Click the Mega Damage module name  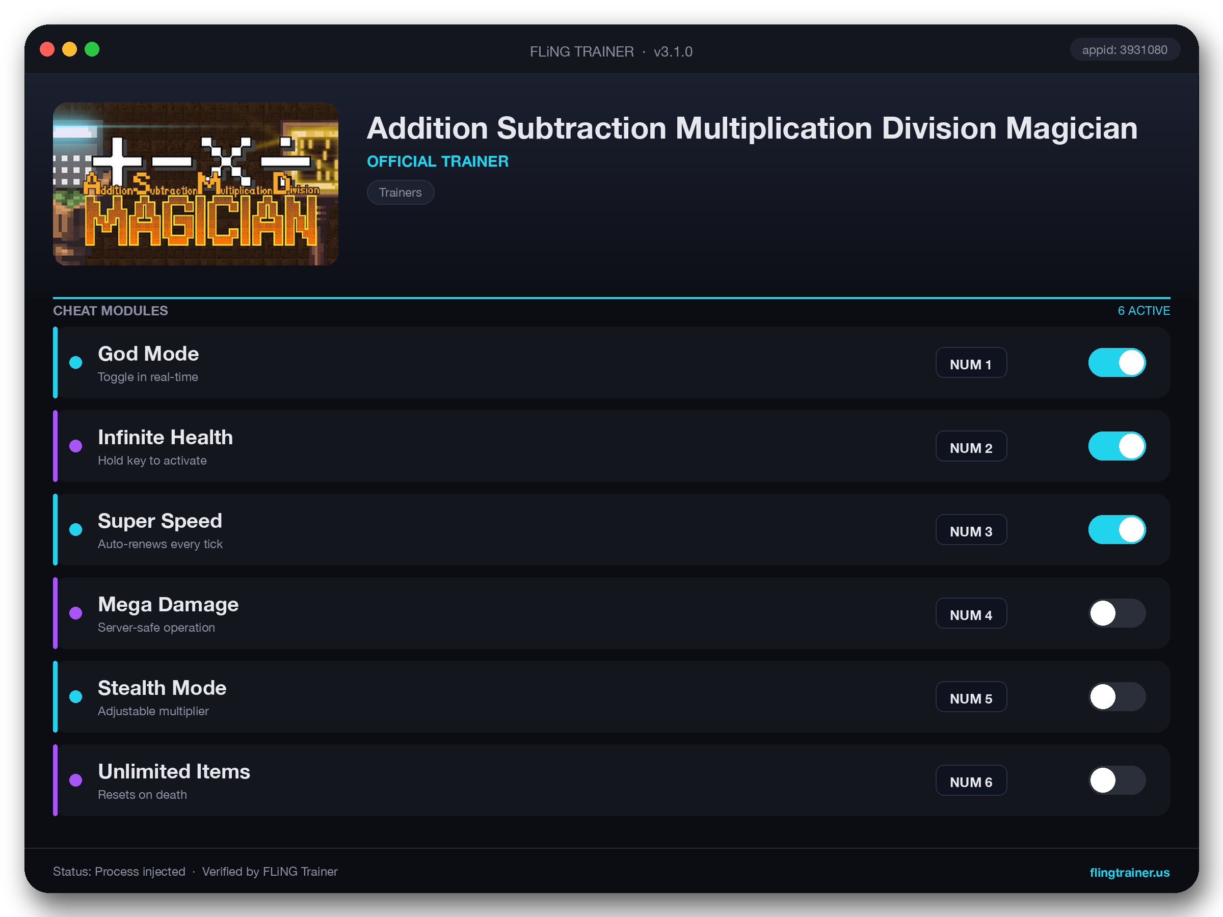click(168, 604)
